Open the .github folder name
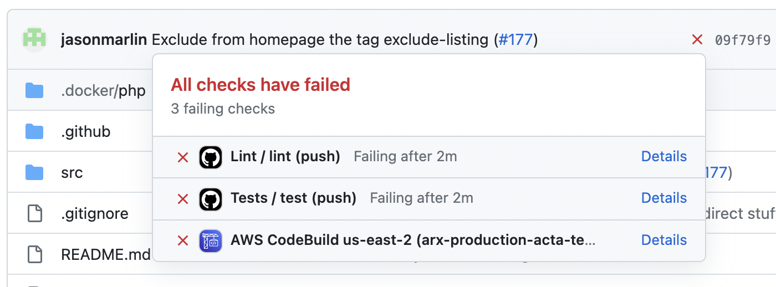Screen dimensions: 776x287 click(86, 131)
